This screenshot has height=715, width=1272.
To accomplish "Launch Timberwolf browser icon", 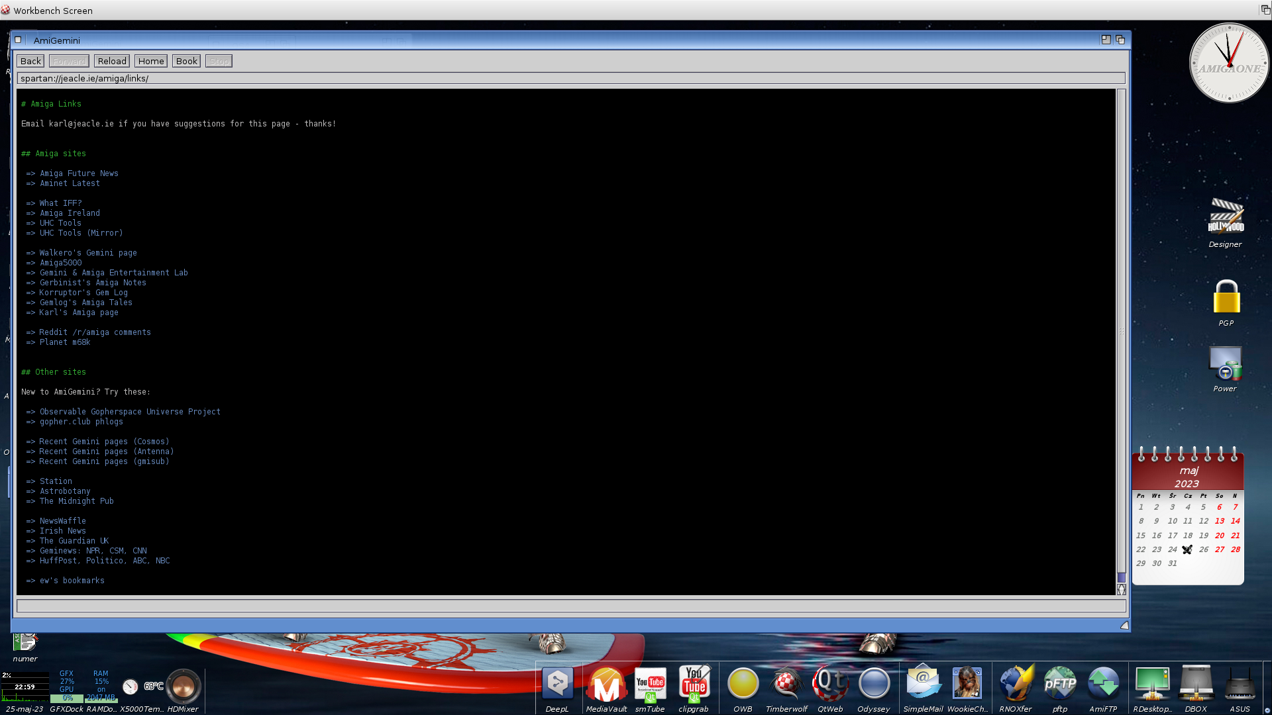I will tap(786, 684).
